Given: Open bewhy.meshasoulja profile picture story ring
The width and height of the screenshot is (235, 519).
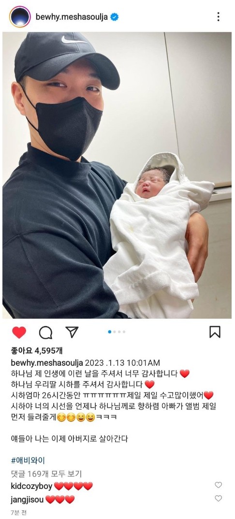Looking at the screenshot, I should [x=20, y=16].
